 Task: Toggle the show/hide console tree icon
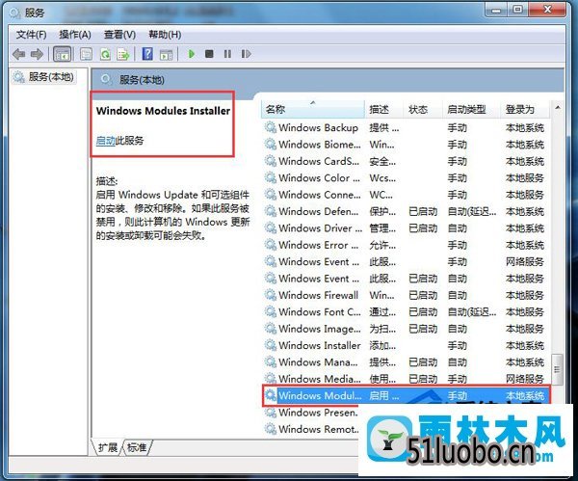pyautogui.click(x=62, y=54)
